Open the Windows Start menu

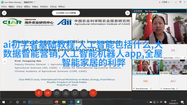[4, 102]
